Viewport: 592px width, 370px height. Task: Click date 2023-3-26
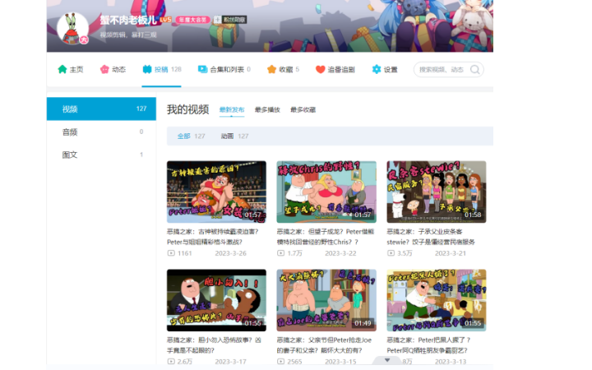[231, 253]
